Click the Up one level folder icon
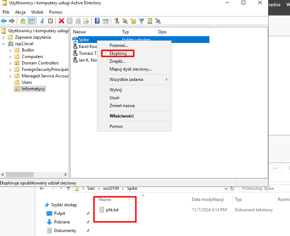This screenshot has height=236, width=290. [23, 21]
